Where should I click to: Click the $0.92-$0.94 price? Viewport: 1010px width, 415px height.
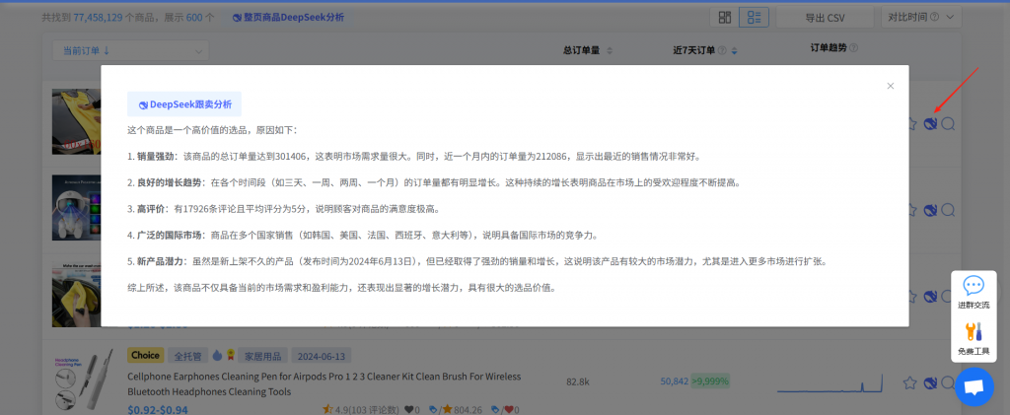(x=158, y=410)
